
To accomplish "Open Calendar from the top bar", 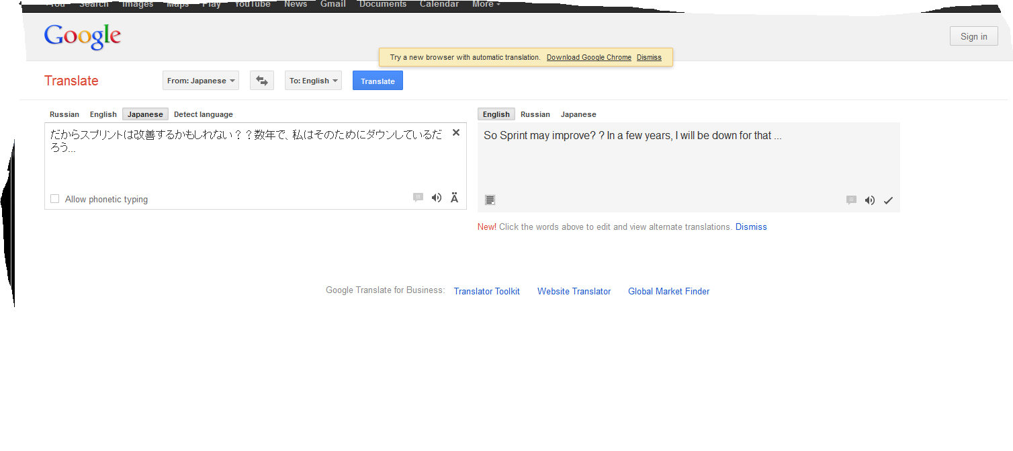I will 439,4.
